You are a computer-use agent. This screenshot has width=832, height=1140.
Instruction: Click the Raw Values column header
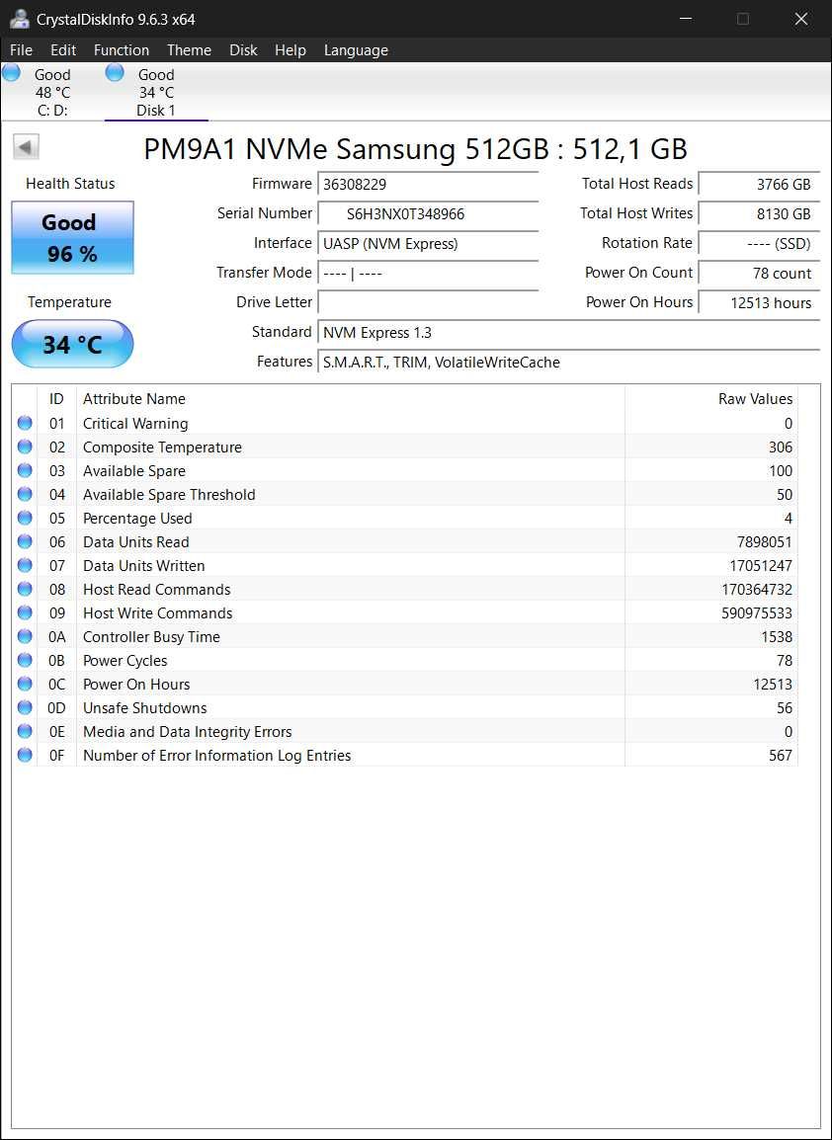711,398
